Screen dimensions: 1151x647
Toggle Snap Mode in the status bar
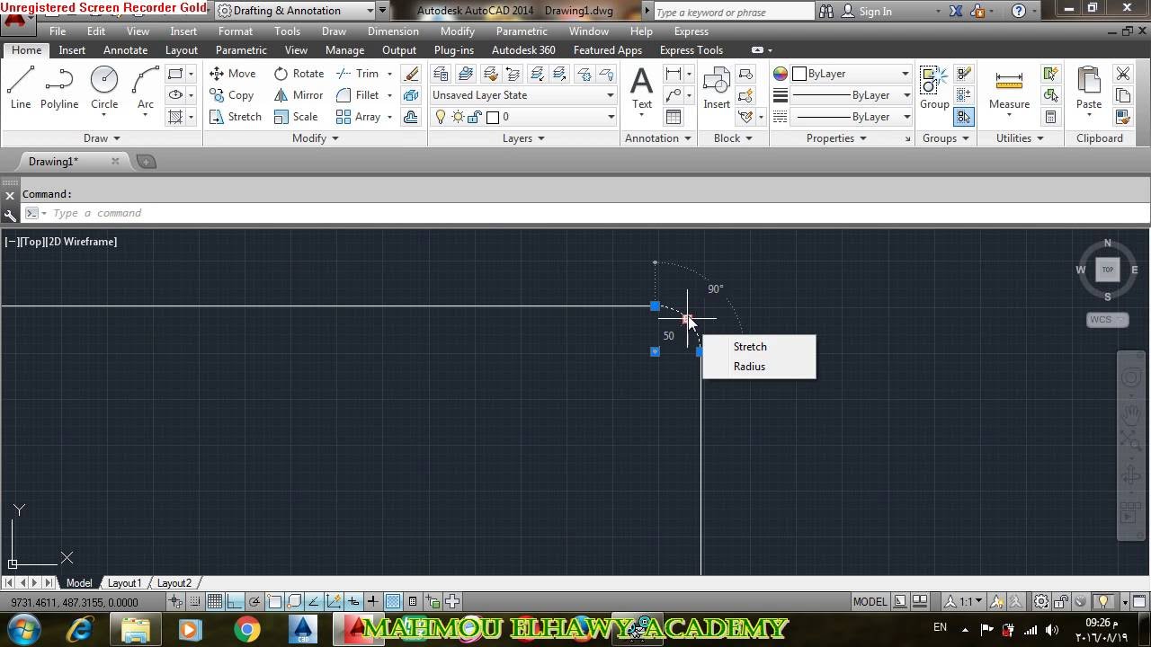[x=196, y=602]
